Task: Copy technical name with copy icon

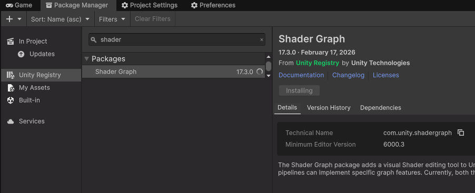Action: pyautogui.click(x=461, y=133)
